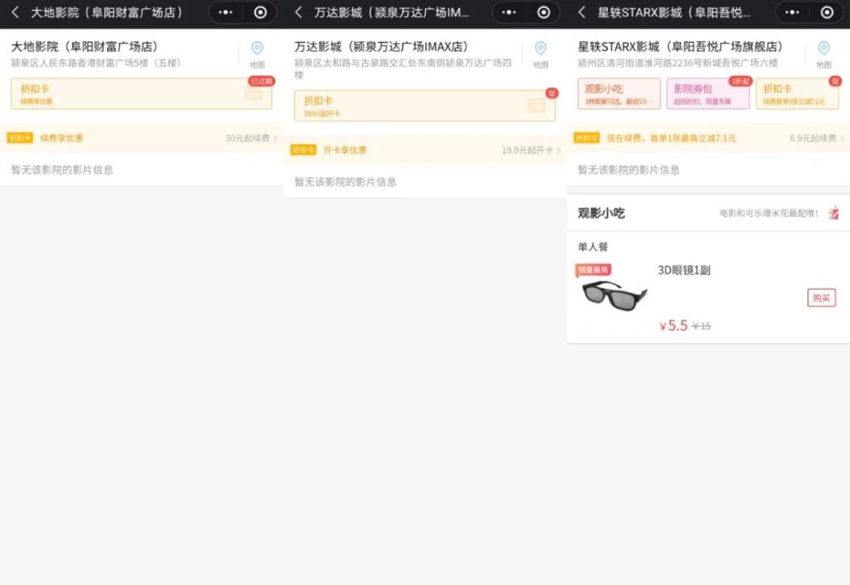Click 暂无该影院的影片信息 under 万达影城
Viewport: 850px width, 585px height.
[x=345, y=182]
